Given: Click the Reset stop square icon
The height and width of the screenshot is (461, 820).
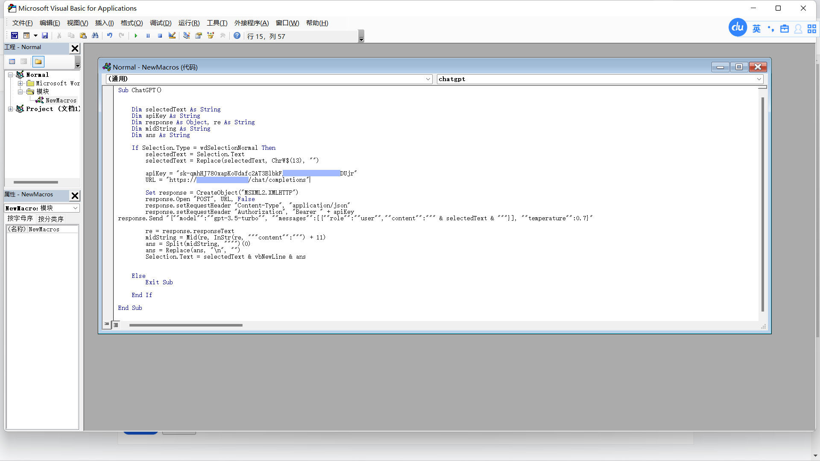Looking at the screenshot, I should [160, 36].
